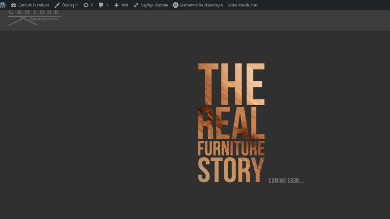Open the 1 pending comment count
The width and height of the screenshot is (390, 219).
tap(107, 5)
